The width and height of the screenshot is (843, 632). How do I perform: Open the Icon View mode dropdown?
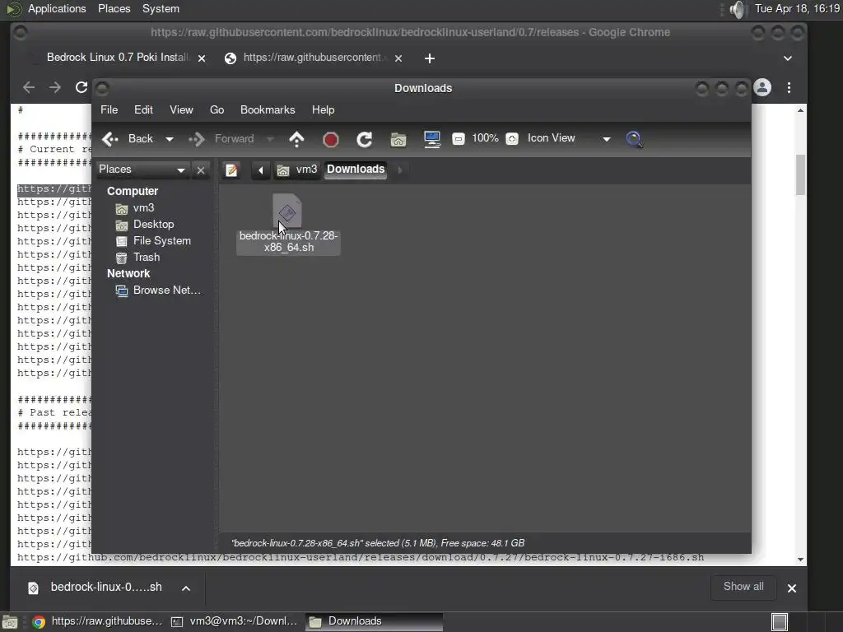(x=569, y=138)
